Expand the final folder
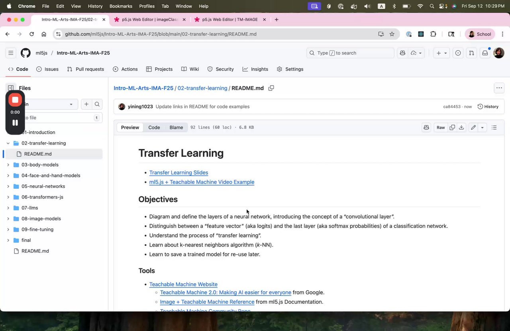The width and height of the screenshot is (510, 331). (x=8, y=240)
